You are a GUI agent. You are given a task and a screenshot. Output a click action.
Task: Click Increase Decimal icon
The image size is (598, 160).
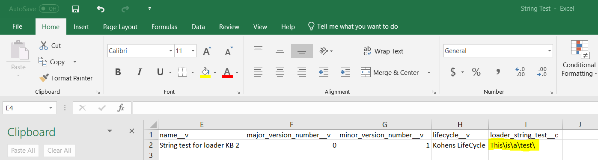pyautogui.click(x=520, y=72)
